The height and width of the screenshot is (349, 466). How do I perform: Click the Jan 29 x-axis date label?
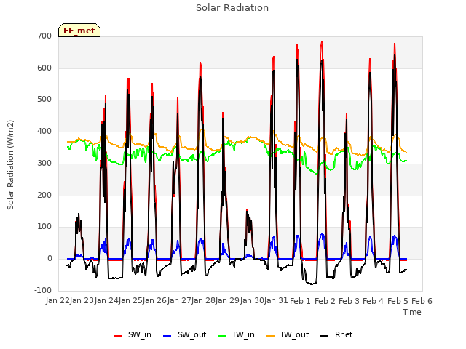click(x=228, y=301)
